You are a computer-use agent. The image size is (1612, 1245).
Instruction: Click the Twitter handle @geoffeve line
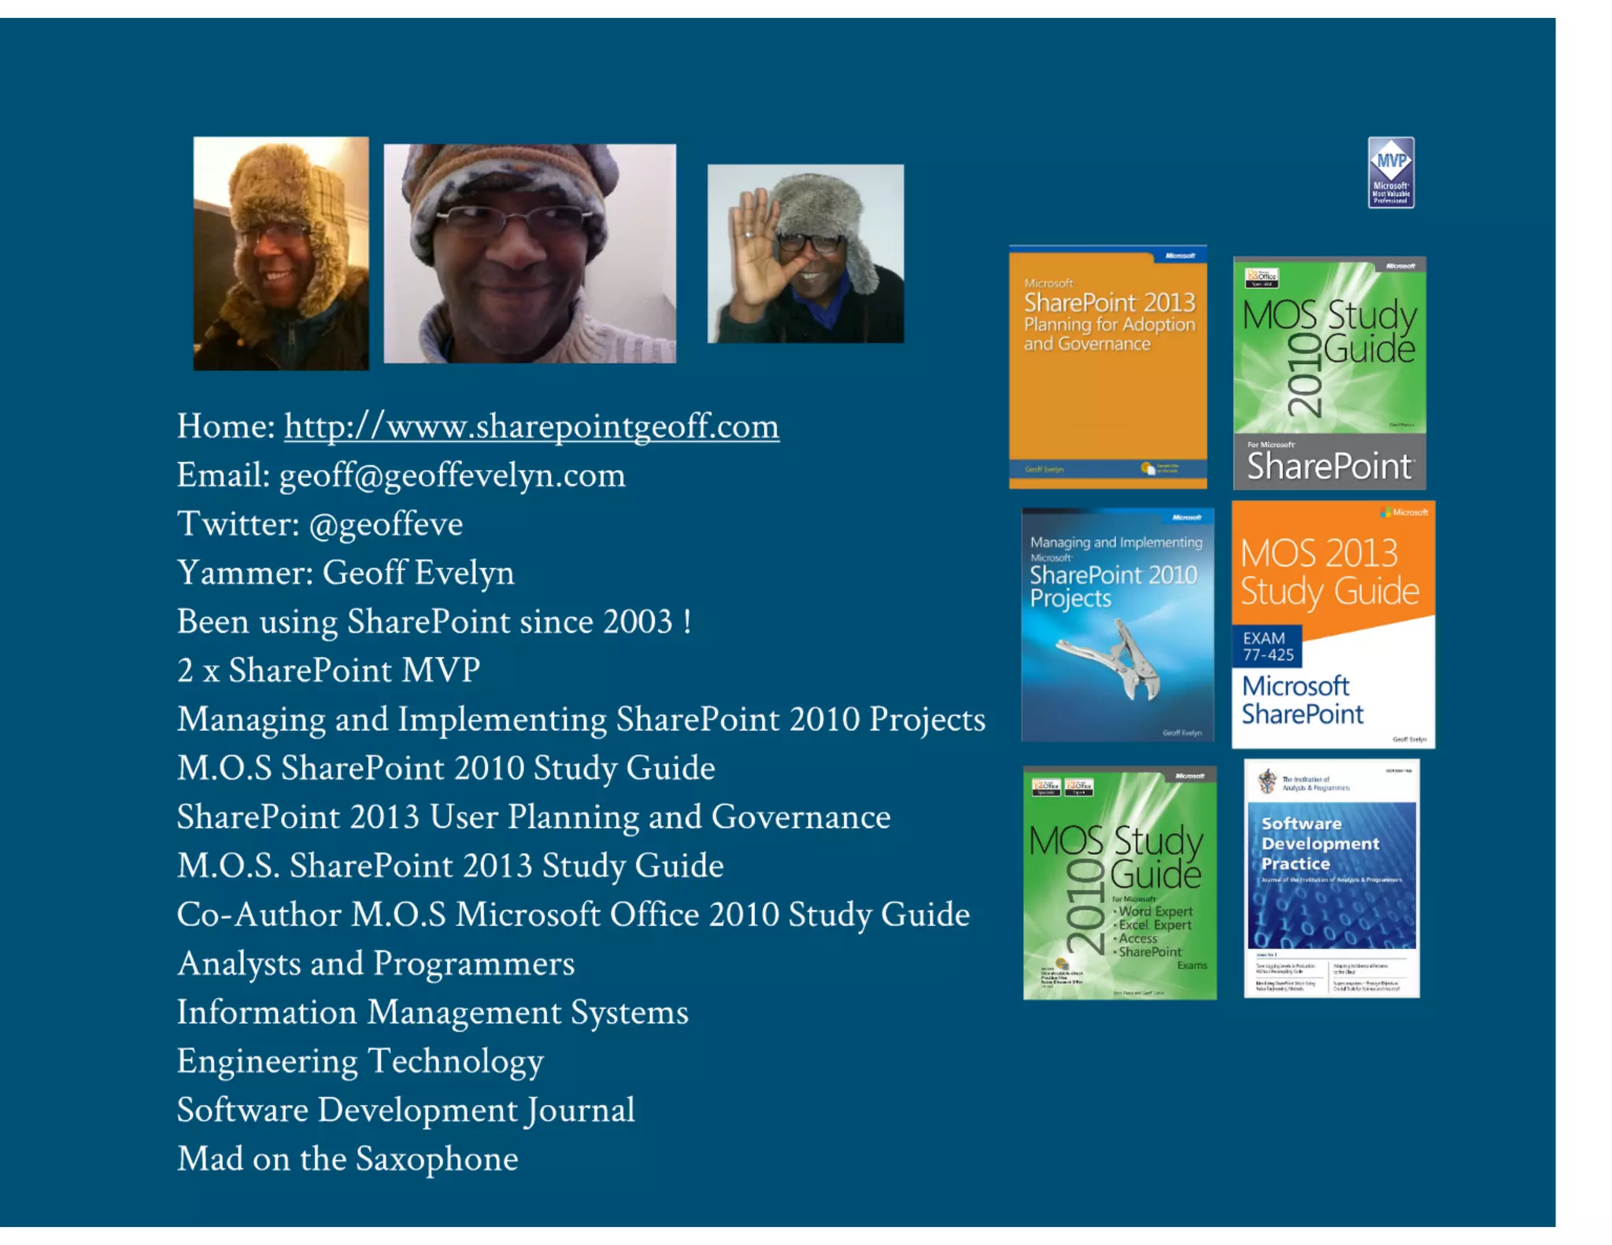coord(320,524)
